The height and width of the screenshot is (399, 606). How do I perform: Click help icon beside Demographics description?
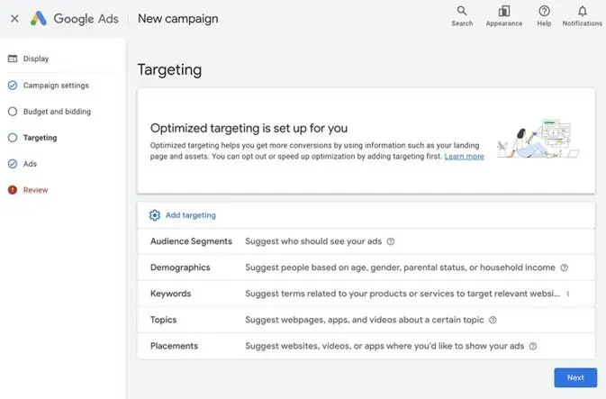565,268
